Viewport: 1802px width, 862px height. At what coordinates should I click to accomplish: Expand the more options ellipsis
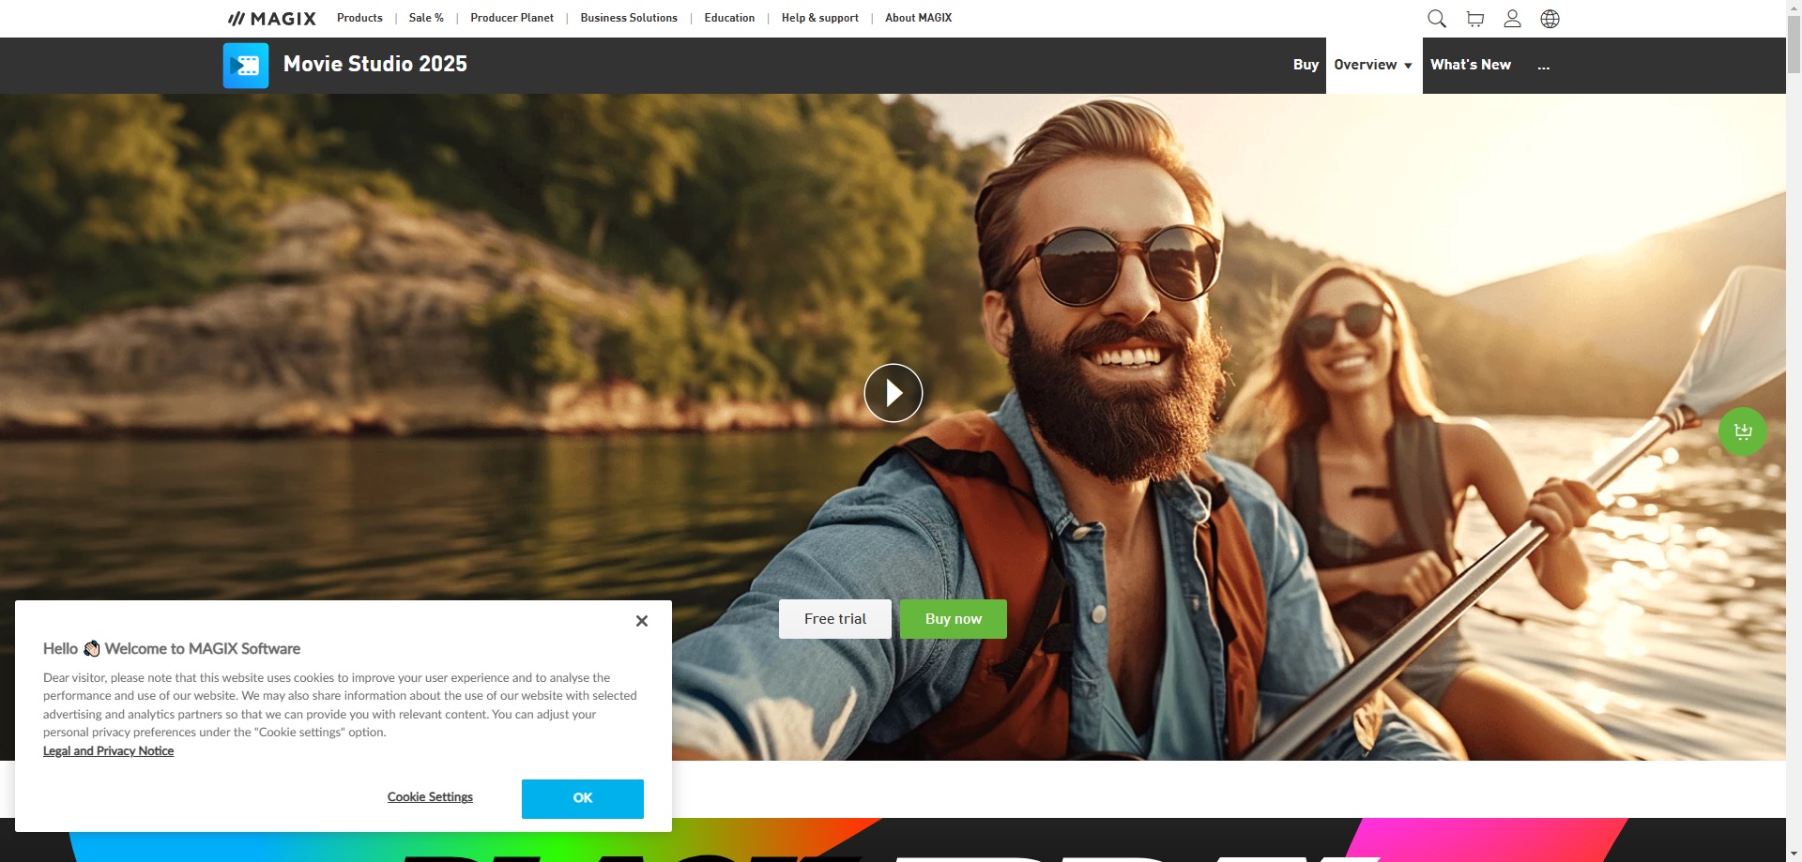point(1544,66)
